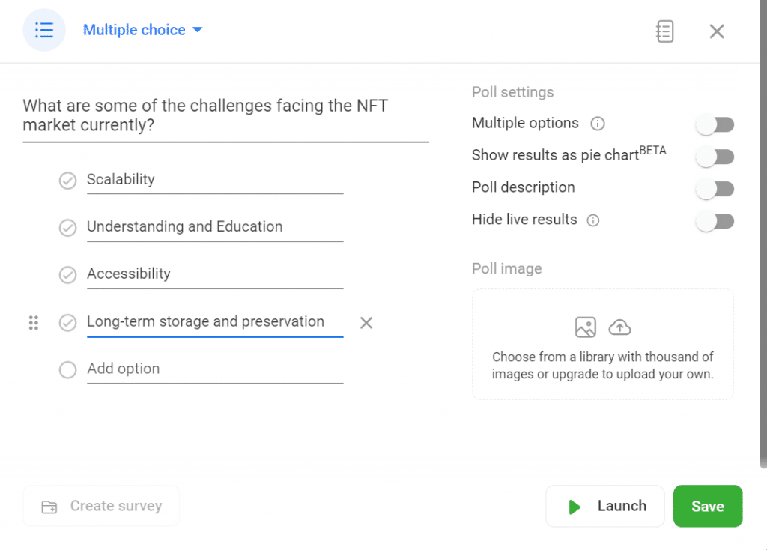Click the image library icon in Poll image
The width and height of the screenshot is (767, 550).
[585, 327]
